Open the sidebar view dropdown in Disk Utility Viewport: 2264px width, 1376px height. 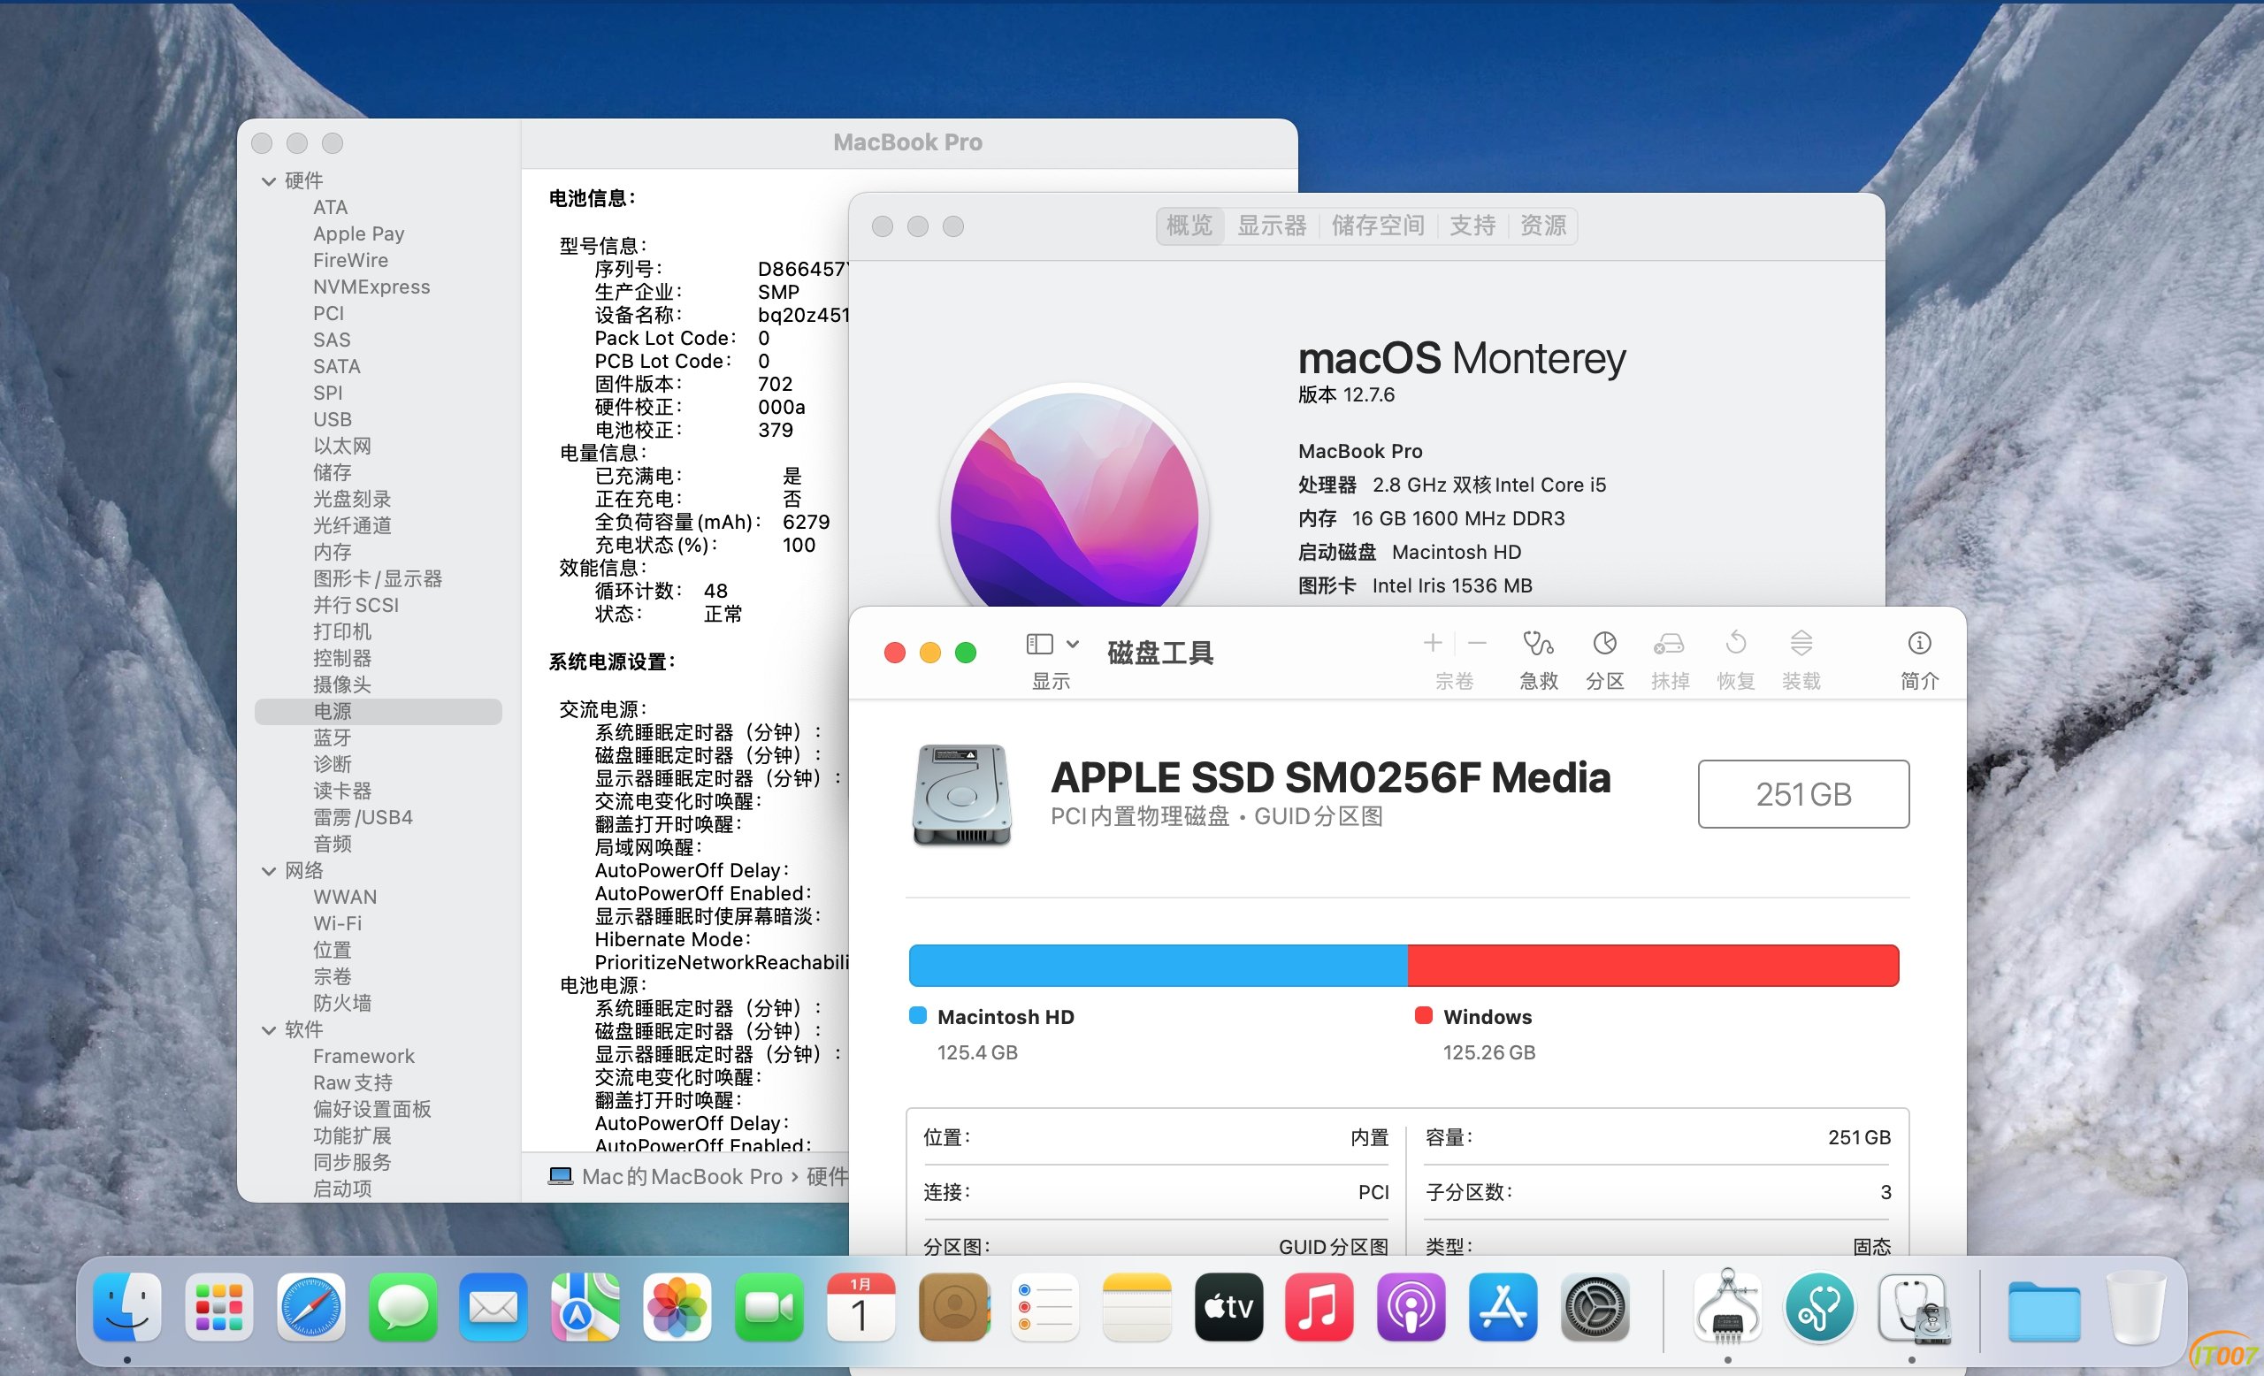[x=1071, y=644]
